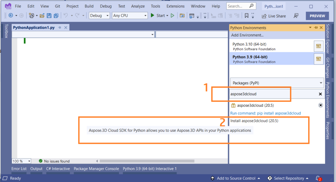This screenshot has height=182, width=336.
Task: Expand the Start button dropdown arrow
Action: [x=167, y=16]
